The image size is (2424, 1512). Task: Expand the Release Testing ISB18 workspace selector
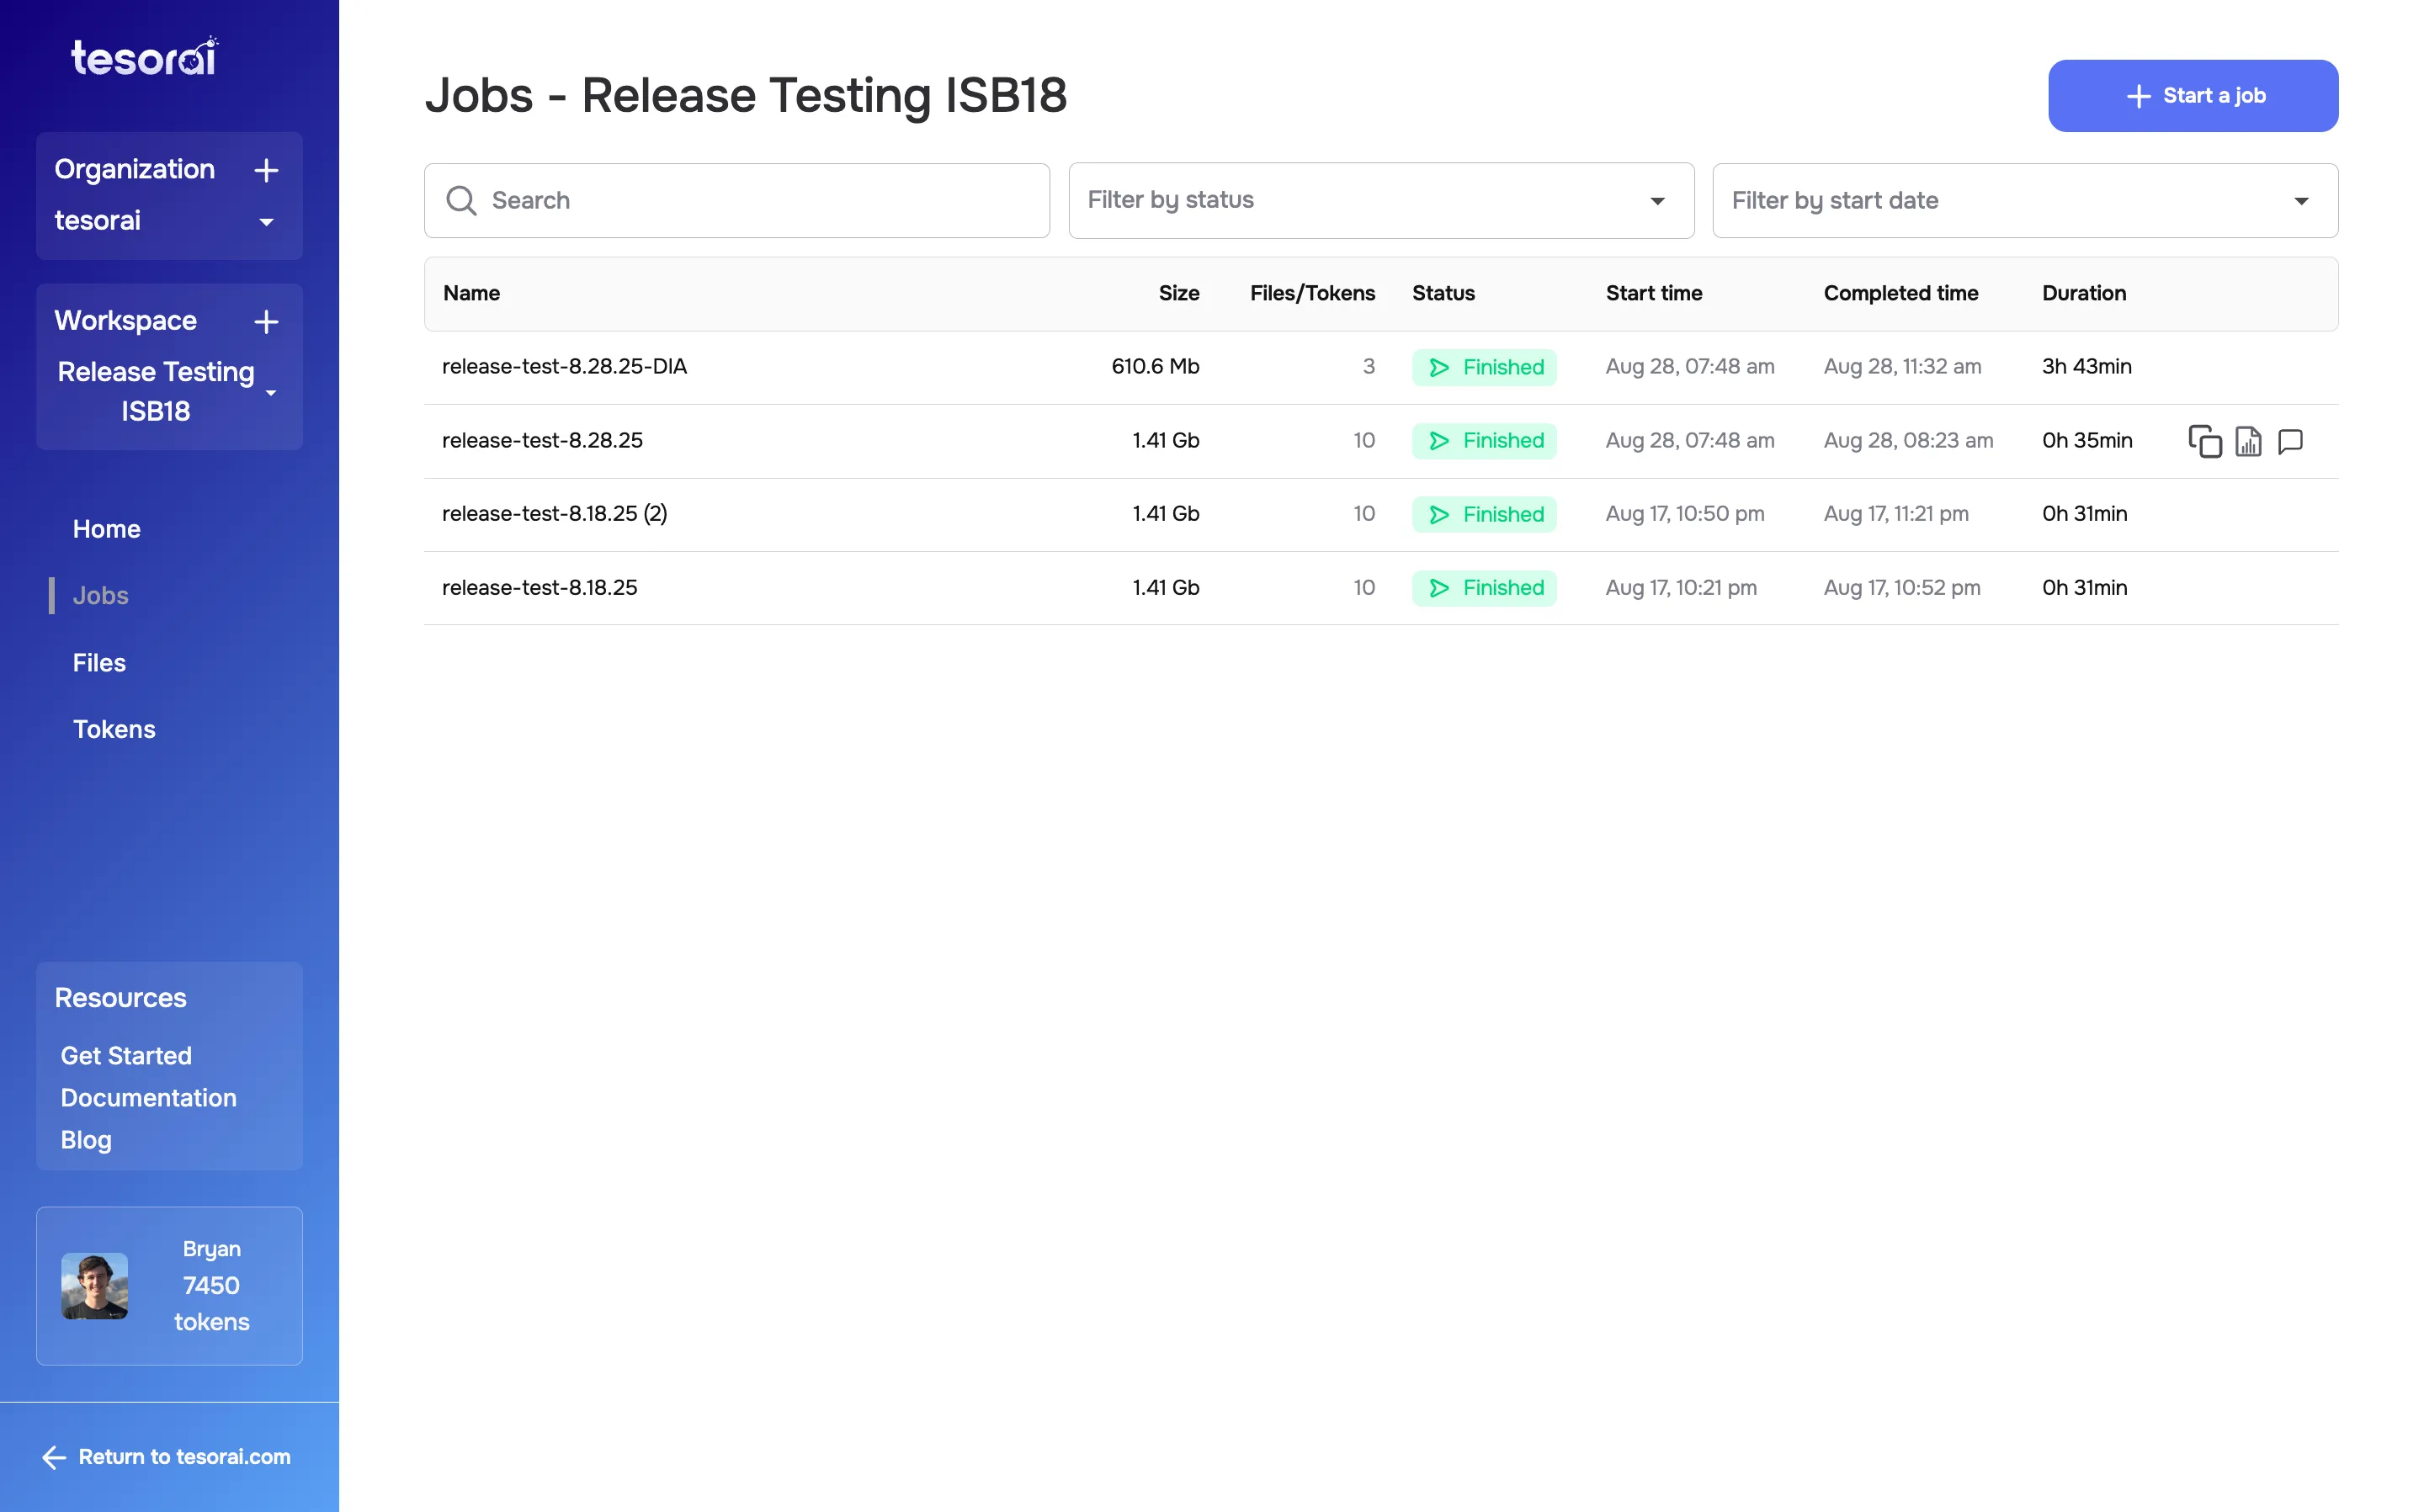(x=270, y=393)
